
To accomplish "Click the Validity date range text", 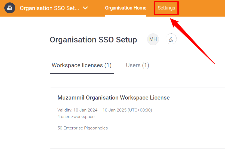I will [104, 110].
